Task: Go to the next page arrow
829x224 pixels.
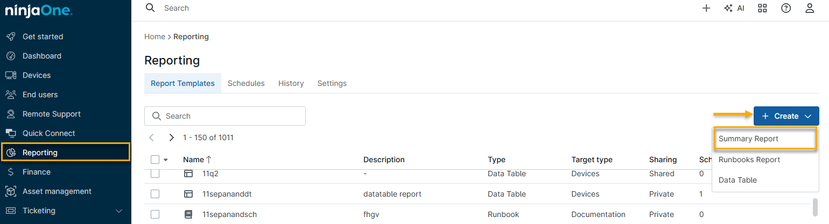Action: [171, 138]
